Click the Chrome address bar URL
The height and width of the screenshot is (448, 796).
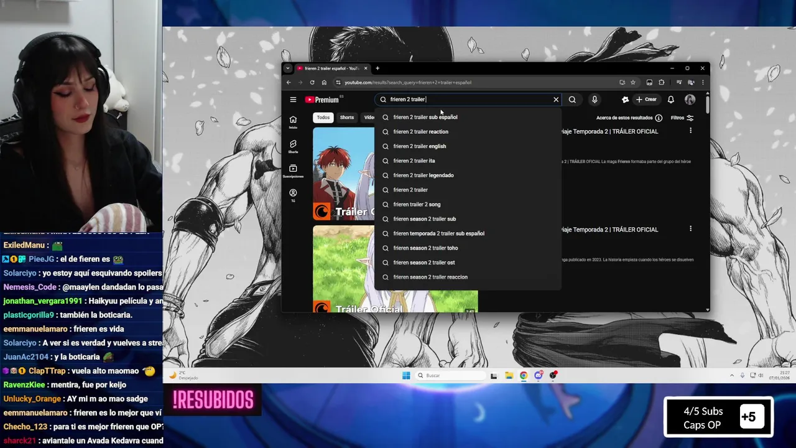[x=408, y=82]
